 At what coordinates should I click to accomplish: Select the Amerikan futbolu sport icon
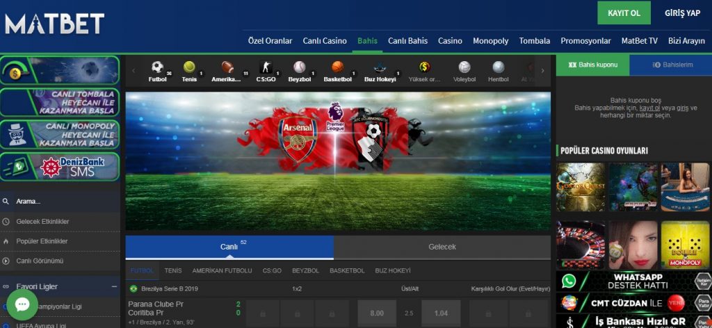click(x=227, y=67)
